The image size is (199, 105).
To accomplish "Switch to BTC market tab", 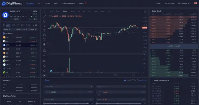I will (x=14, y=25).
